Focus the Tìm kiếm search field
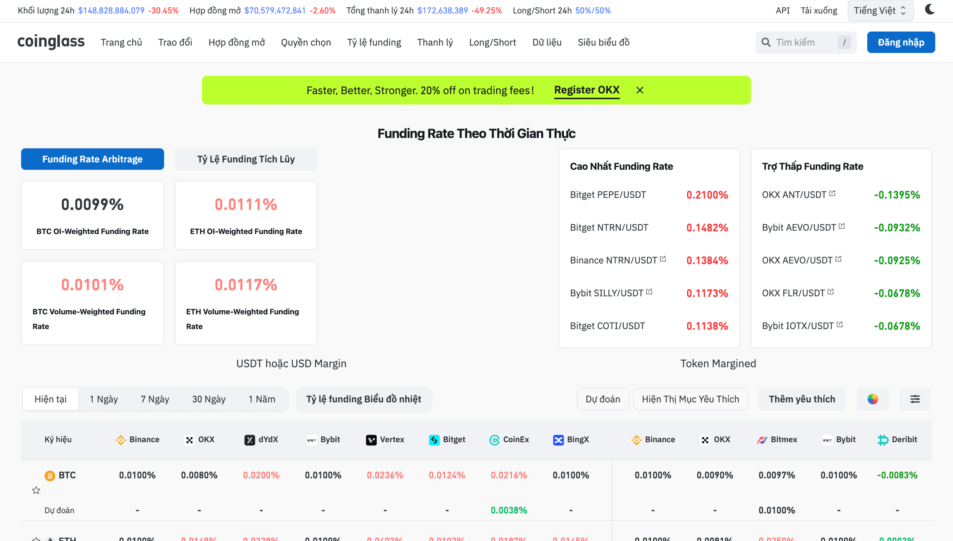The height and width of the screenshot is (541, 953). click(x=806, y=42)
